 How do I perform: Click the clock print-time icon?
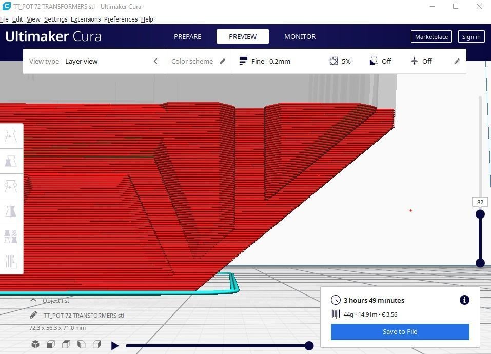coord(336,300)
